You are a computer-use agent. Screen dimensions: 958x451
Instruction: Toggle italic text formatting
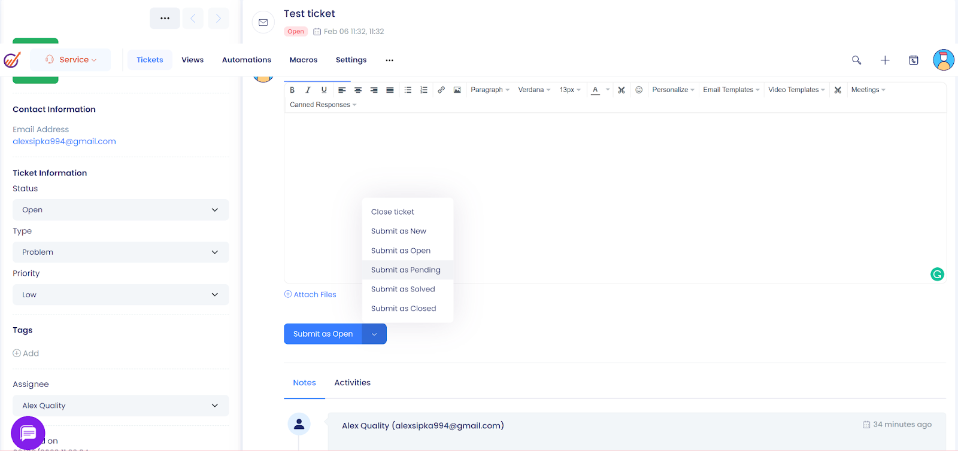pos(308,90)
